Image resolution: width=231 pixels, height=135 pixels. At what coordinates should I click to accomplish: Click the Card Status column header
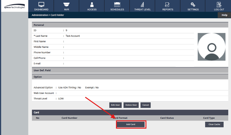tap(167, 118)
